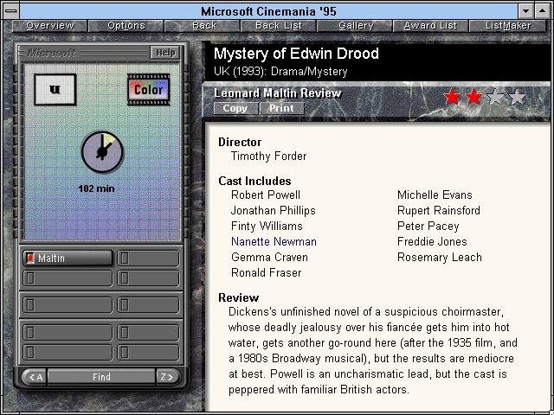Click cast name Robert Powell
The width and height of the screenshot is (554, 415).
pos(266,195)
